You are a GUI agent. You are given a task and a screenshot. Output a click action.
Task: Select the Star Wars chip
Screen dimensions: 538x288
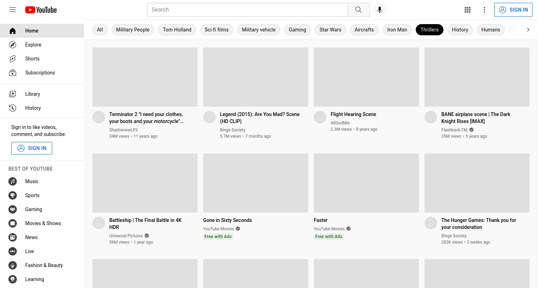click(330, 30)
